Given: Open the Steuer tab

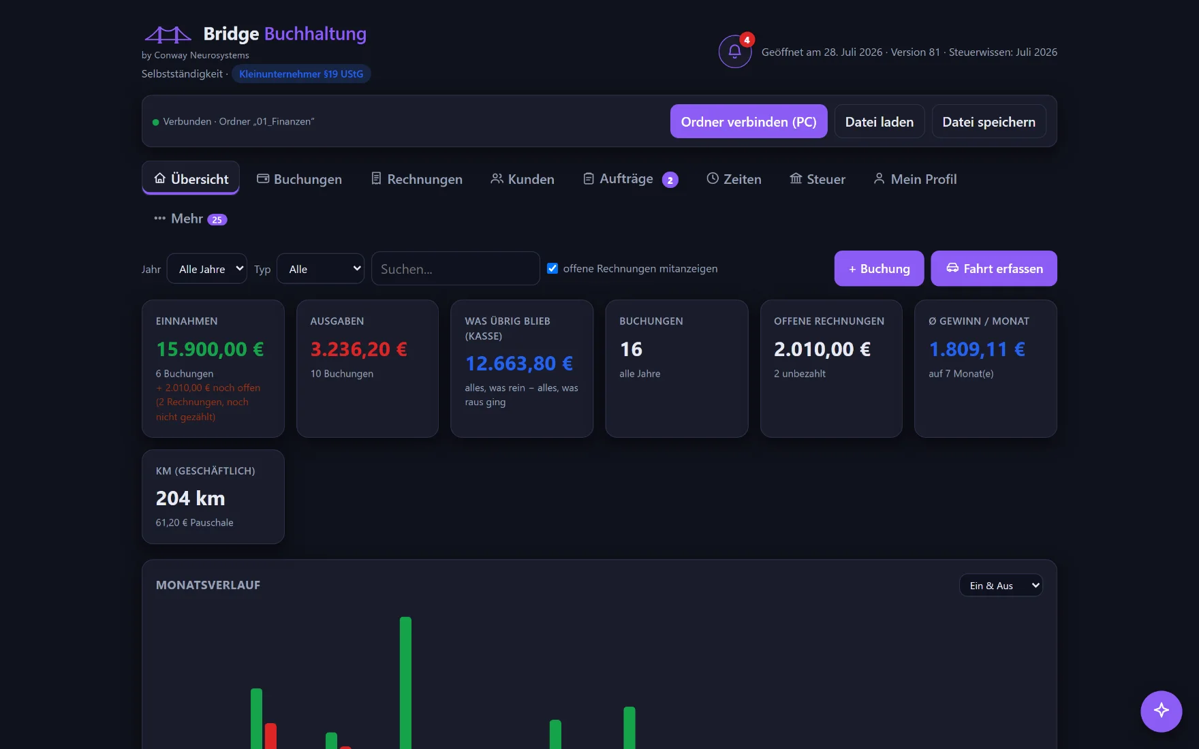Looking at the screenshot, I should 817,178.
